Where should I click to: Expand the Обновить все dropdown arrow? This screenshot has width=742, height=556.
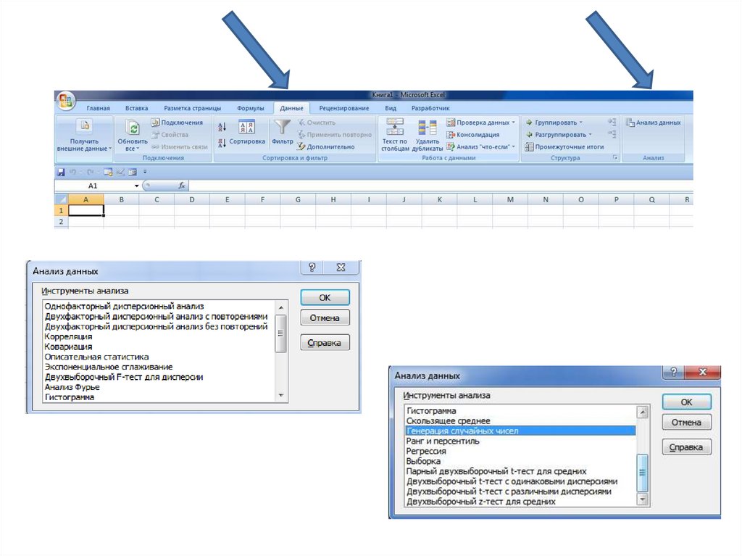tap(138, 148)
